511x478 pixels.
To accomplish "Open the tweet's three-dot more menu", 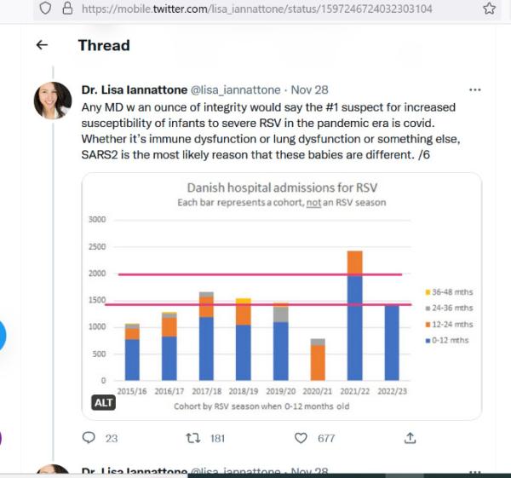I will [x=474, y=89].
